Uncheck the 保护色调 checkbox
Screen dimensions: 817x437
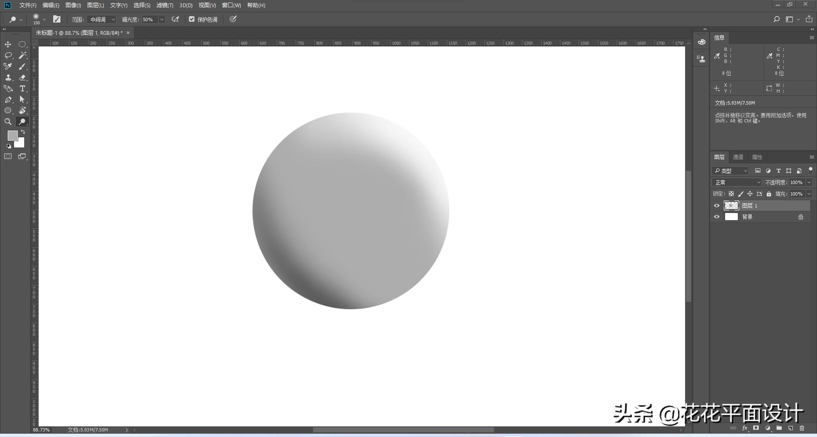coord(192,19)
